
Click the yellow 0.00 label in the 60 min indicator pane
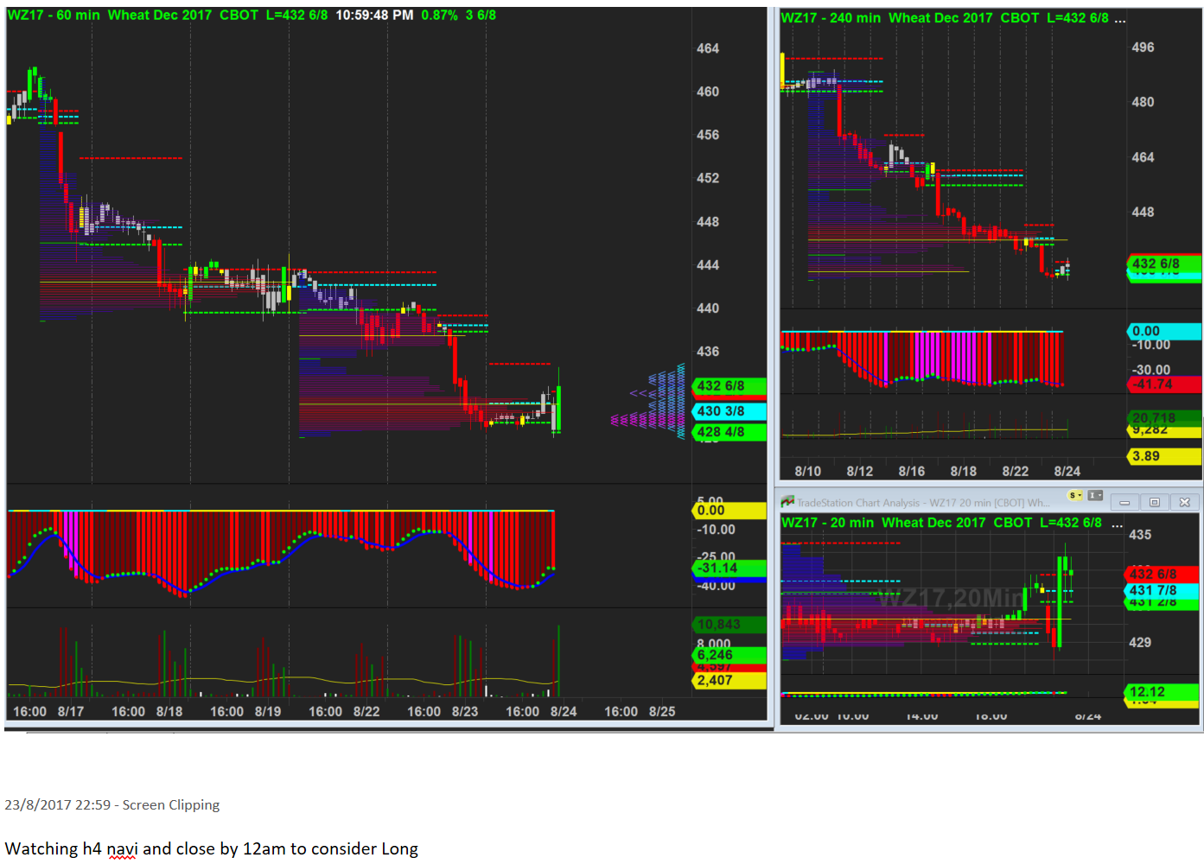pos(729,511)
